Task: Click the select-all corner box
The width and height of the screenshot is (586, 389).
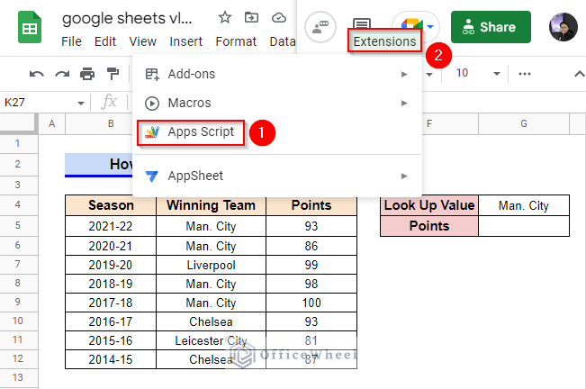Action: (19, 123)
